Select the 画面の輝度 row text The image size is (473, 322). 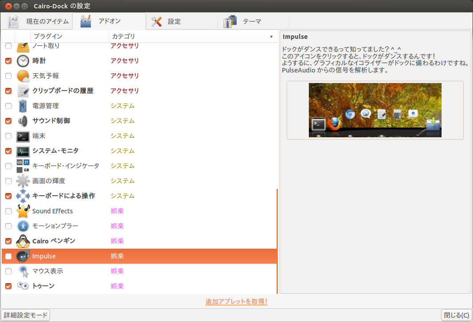pos(49,181)
